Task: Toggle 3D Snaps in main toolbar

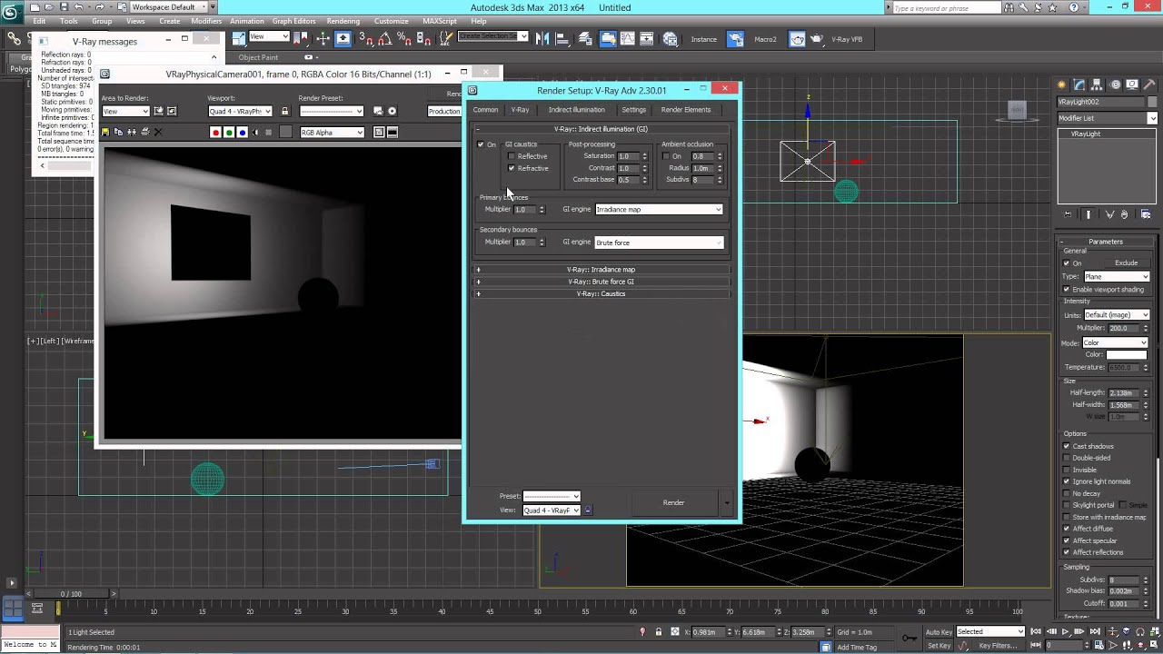Action: 365,39
